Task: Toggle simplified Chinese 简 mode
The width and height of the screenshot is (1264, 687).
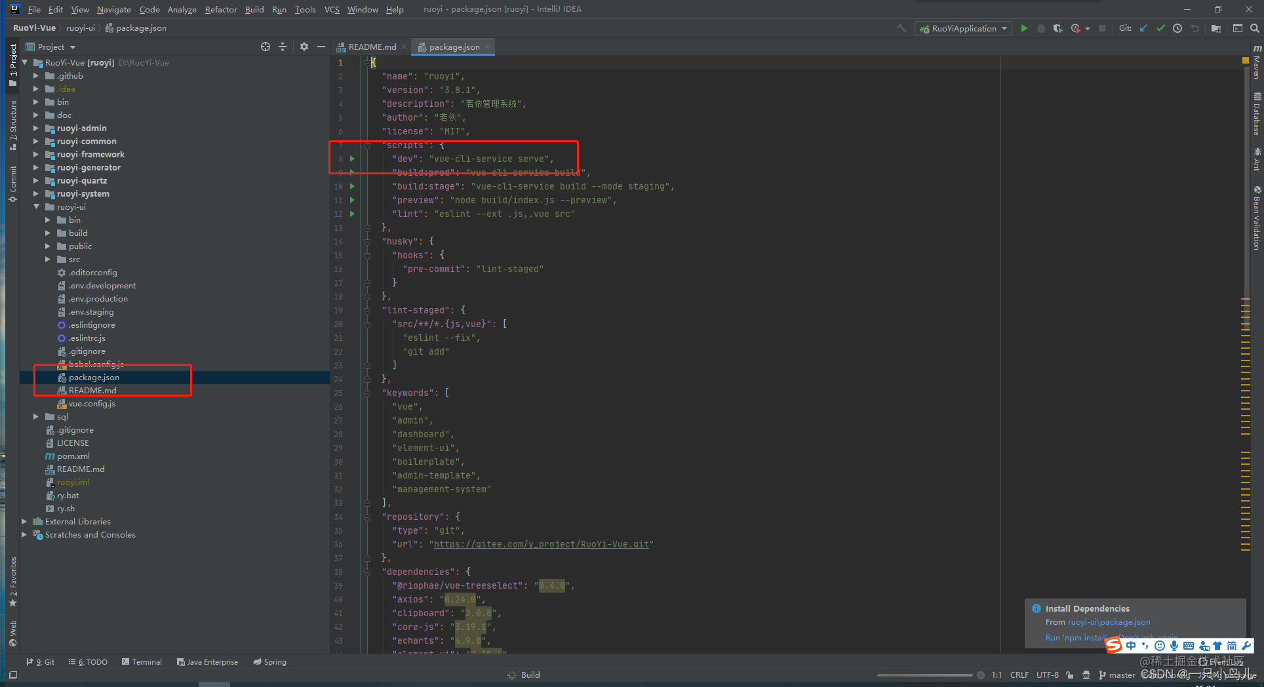Action: click(x=1232, y=646)
